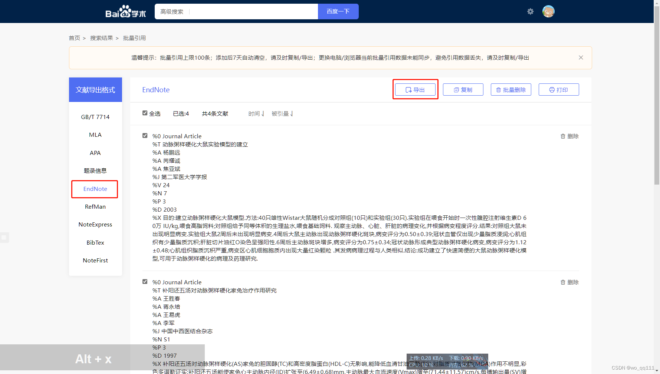The width and height of the screenshot is (660, 374).
Task: Click the export icon to export citations
Action: tap(415, 89)
